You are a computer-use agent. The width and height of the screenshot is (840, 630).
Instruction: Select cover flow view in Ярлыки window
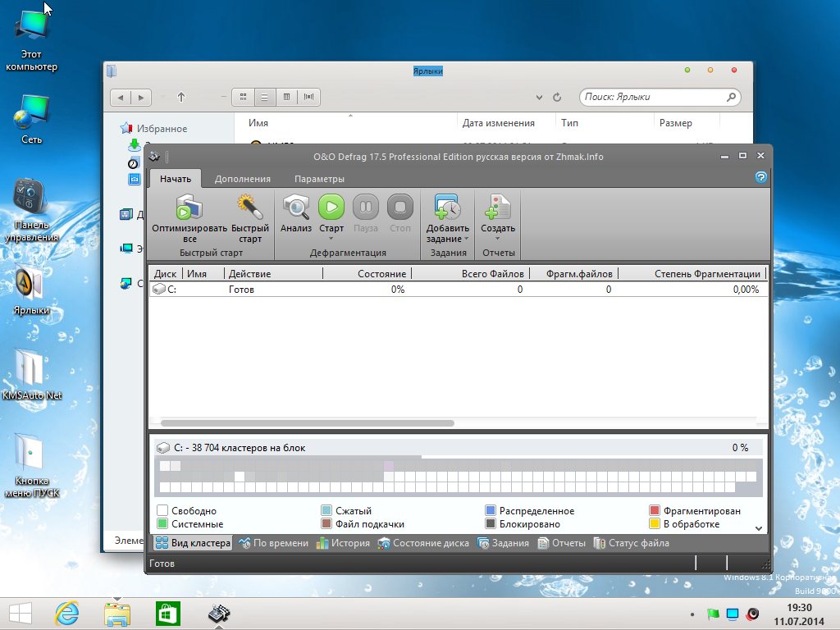tap(308, 97)
